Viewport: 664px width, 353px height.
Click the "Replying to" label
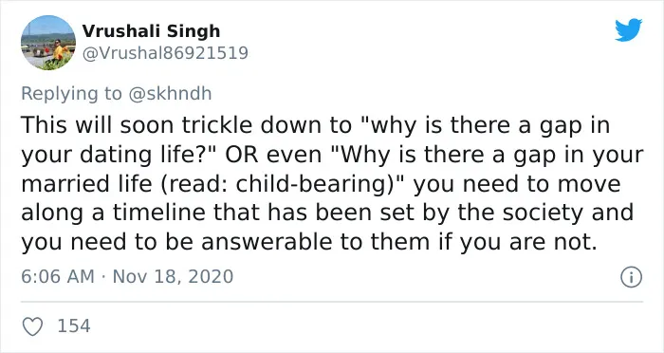tap(71, 94)
